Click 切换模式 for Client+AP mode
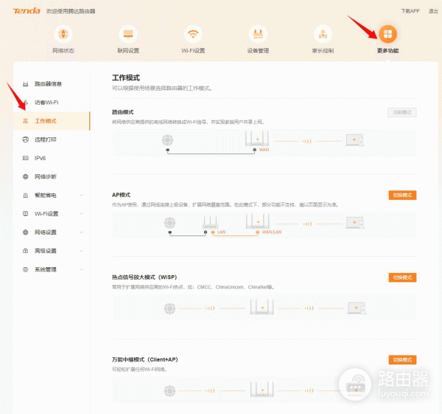The image size is (442, 414). [402, 359]
